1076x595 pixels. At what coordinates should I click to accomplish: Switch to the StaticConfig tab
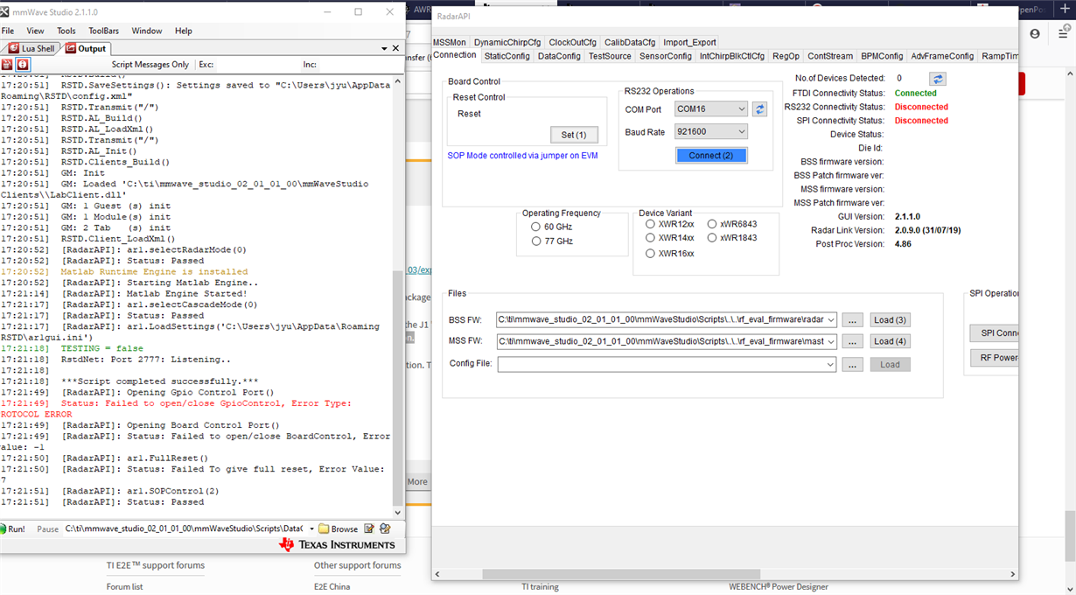pyautogui.click(x=507, y=56)
